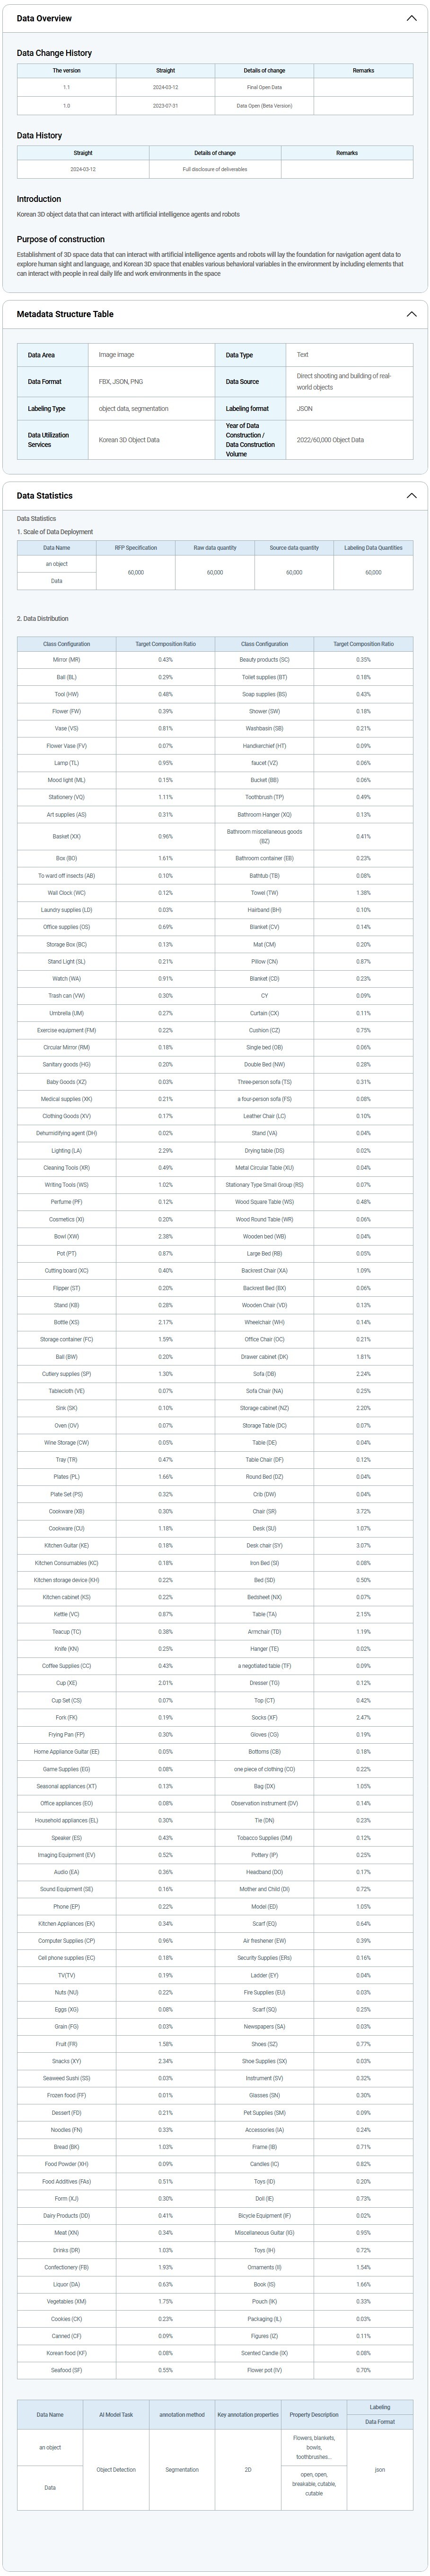Select the "Mirror (MR)" class row
The width and height of the screenshot is (430, 2576).
point(66,660)
